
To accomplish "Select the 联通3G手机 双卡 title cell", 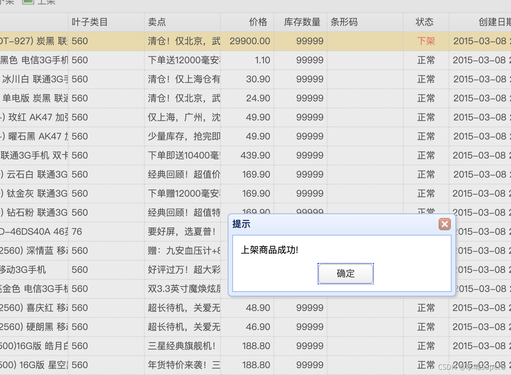I will (34, 155).
